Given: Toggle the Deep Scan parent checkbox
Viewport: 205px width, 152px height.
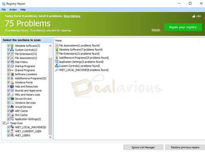Looking at the screenshot, I should pos(4,123).
